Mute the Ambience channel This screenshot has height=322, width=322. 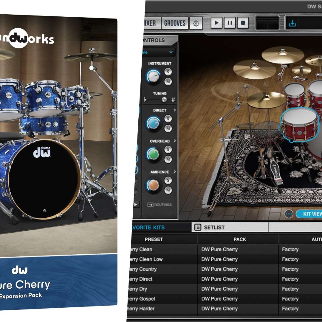click(x=168, y=190)
